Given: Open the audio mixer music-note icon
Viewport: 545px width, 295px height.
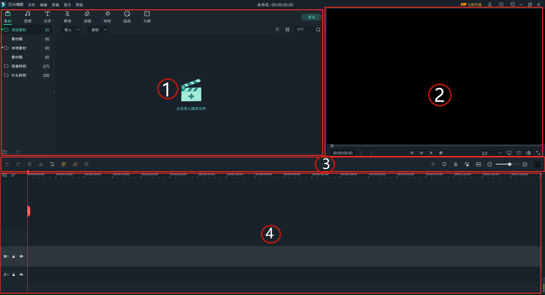Looking at the screenshot, I should coord(467,164).
